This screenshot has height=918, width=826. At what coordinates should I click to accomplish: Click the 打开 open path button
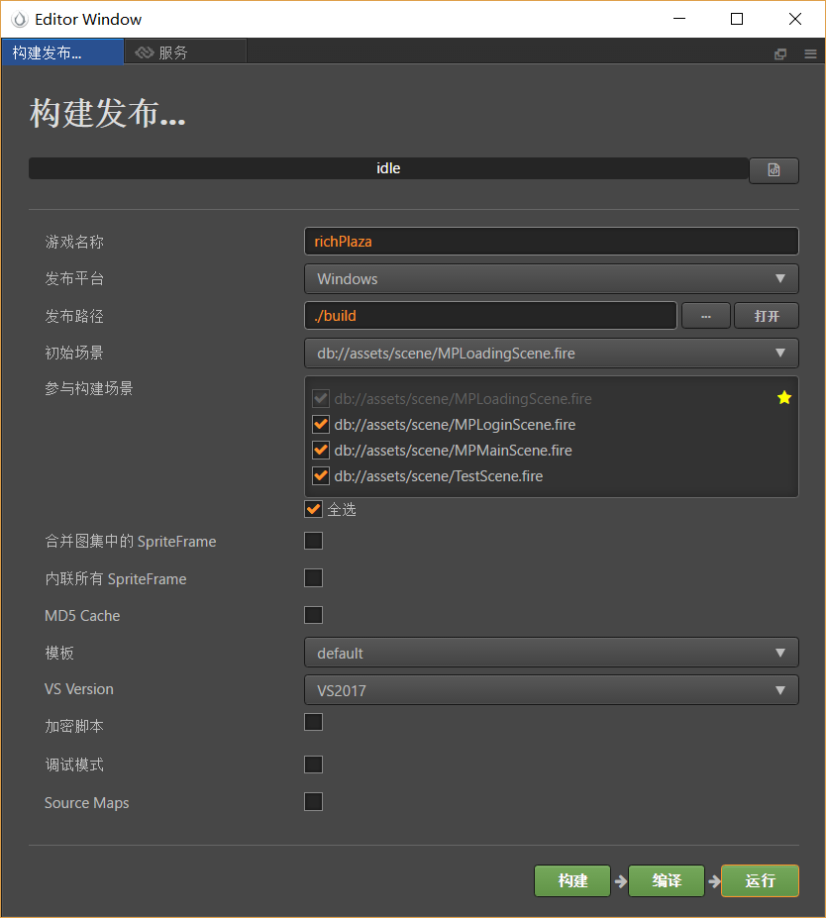click(x=767, y=316)
